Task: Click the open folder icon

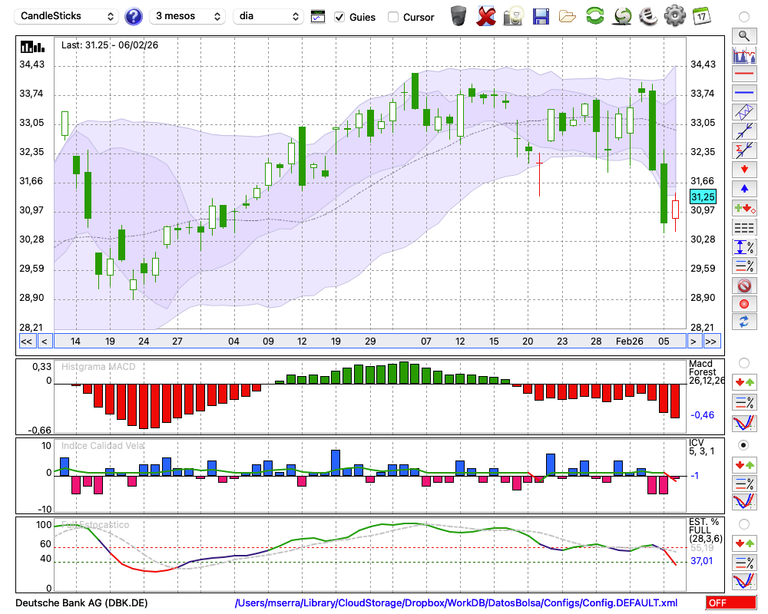Action: point(568,17)
